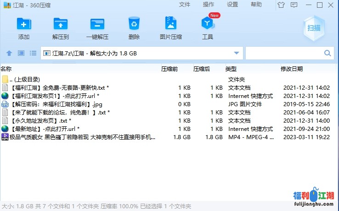Select 【来了就能下载的论坛，纯免费！】.txt

point(60,112)
